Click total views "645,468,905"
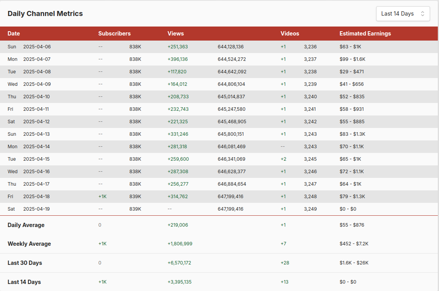The width and height of the screenshot is (439, 291). click(x=232, y=122)
